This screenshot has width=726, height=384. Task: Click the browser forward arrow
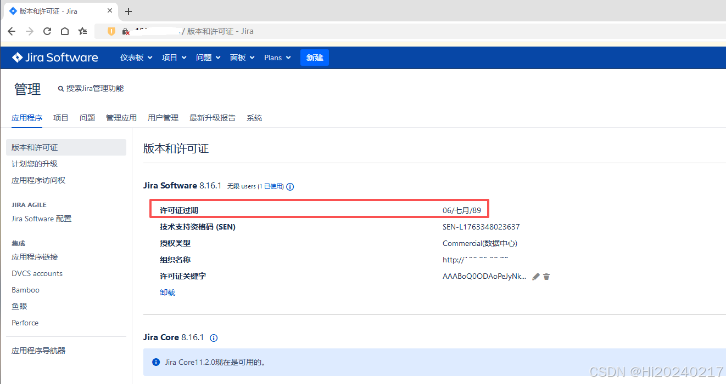[x=30, y=31]
